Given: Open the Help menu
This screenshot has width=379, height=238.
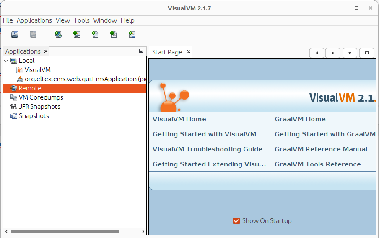Looking at the screenshot, I should coord(127,20).
